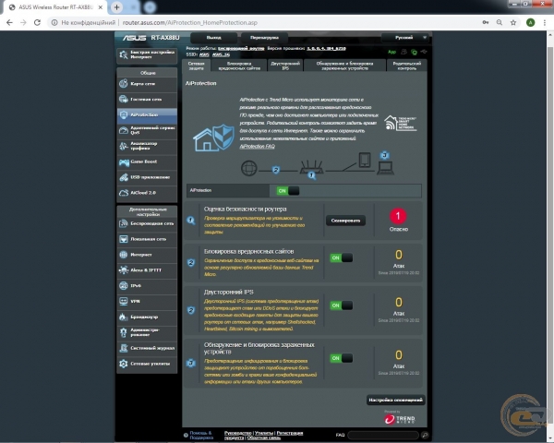Click the browser address bar URL
This screenshot has height=443, width=554.
189,22
